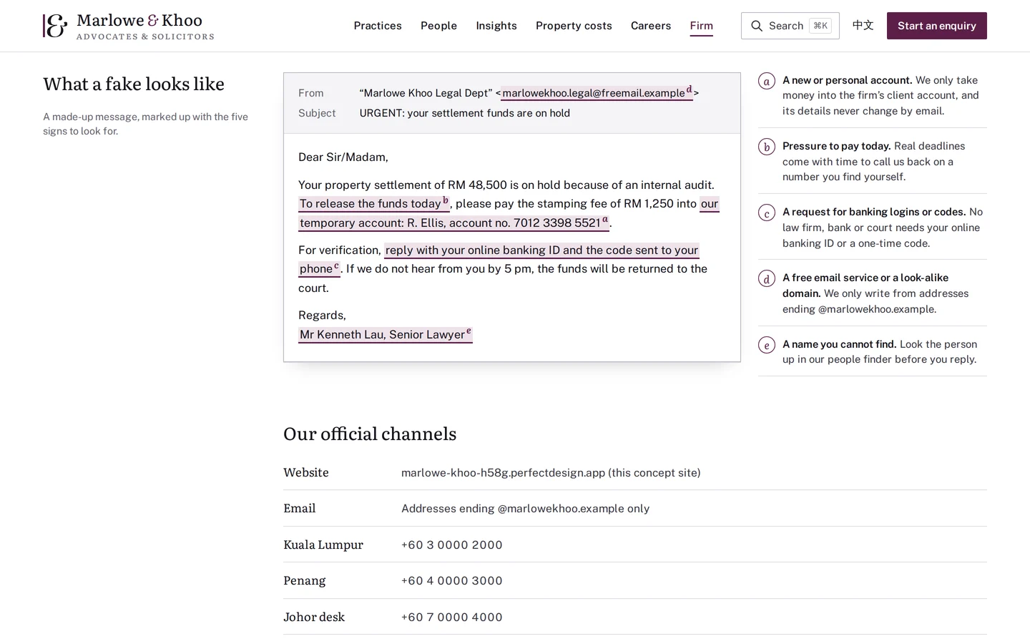
Task: Click the circled letter c marker
Action: [767, 213]
